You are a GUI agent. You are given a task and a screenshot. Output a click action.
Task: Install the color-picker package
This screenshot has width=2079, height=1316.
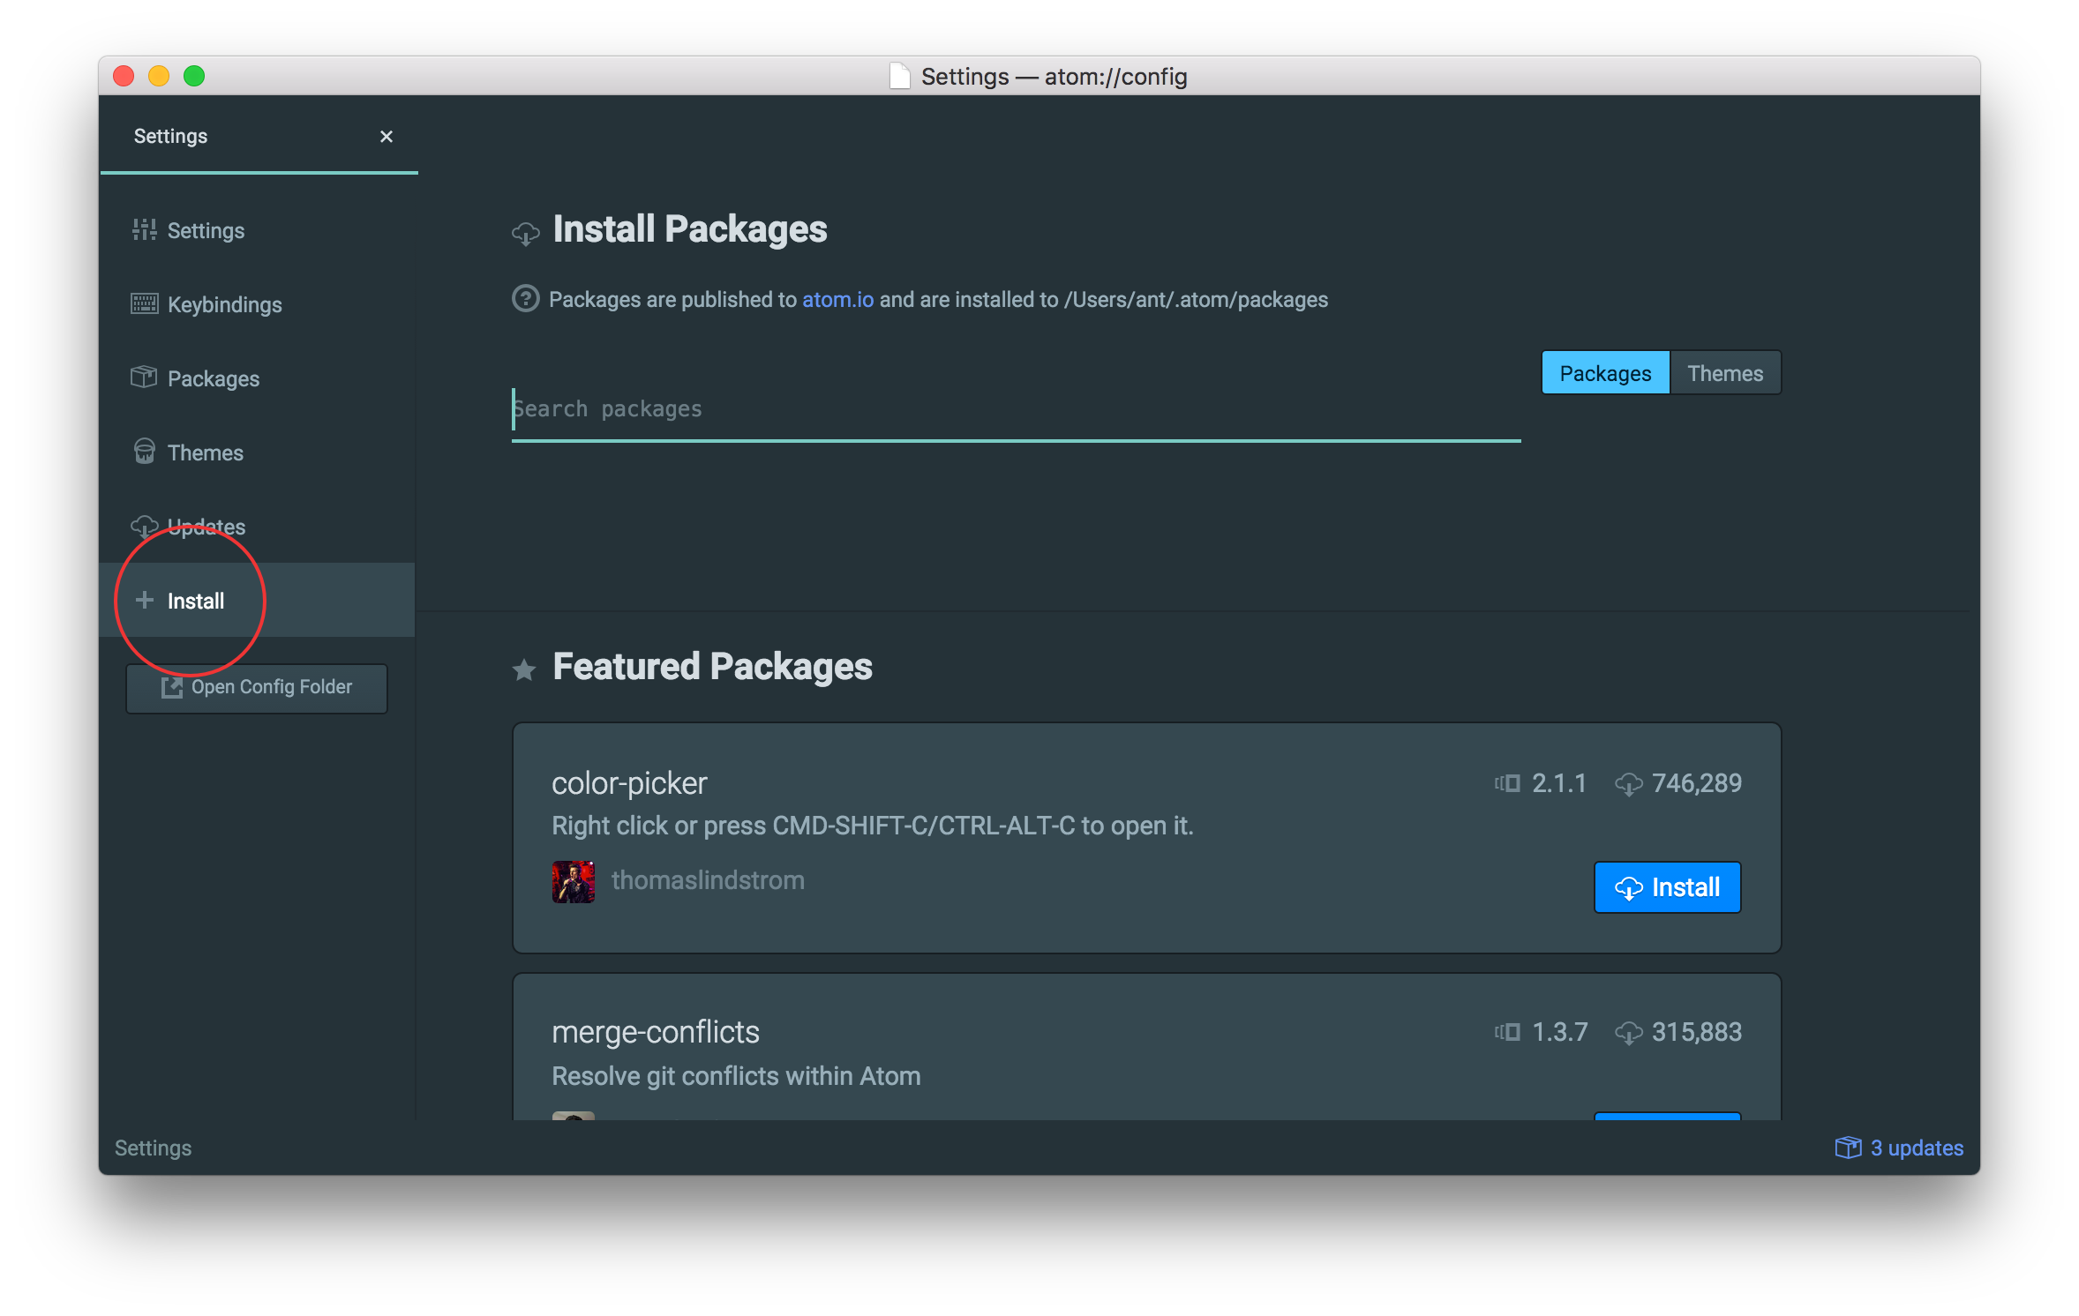[1667, 886]
